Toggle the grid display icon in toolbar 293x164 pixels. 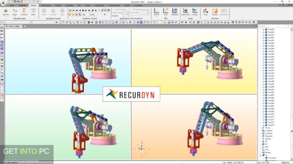[123, 22]
